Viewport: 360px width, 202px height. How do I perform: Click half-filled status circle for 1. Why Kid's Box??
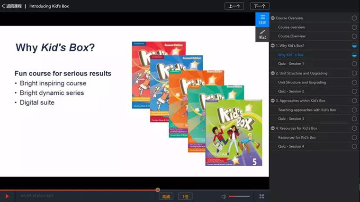tap(354, 46)
